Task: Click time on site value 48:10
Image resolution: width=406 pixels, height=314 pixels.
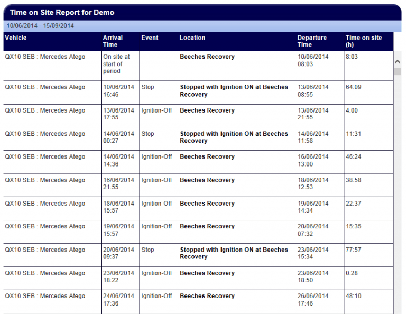Action: [x=354, y=296]
